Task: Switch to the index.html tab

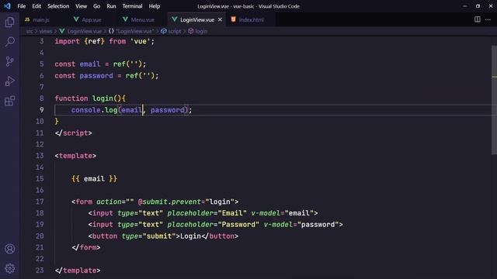Action: [251, 19]
